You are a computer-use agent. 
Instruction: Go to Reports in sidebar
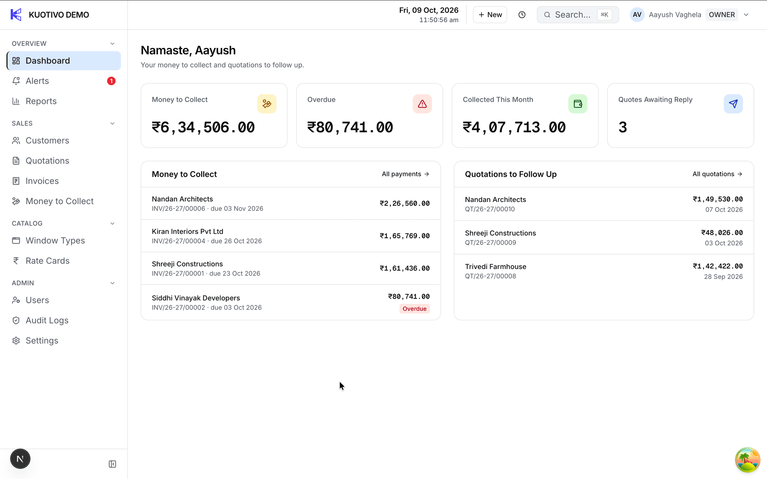(x=64, y=101)
